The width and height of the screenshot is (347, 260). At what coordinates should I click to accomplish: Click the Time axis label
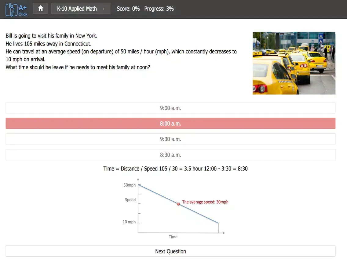[x=173, y=237]
